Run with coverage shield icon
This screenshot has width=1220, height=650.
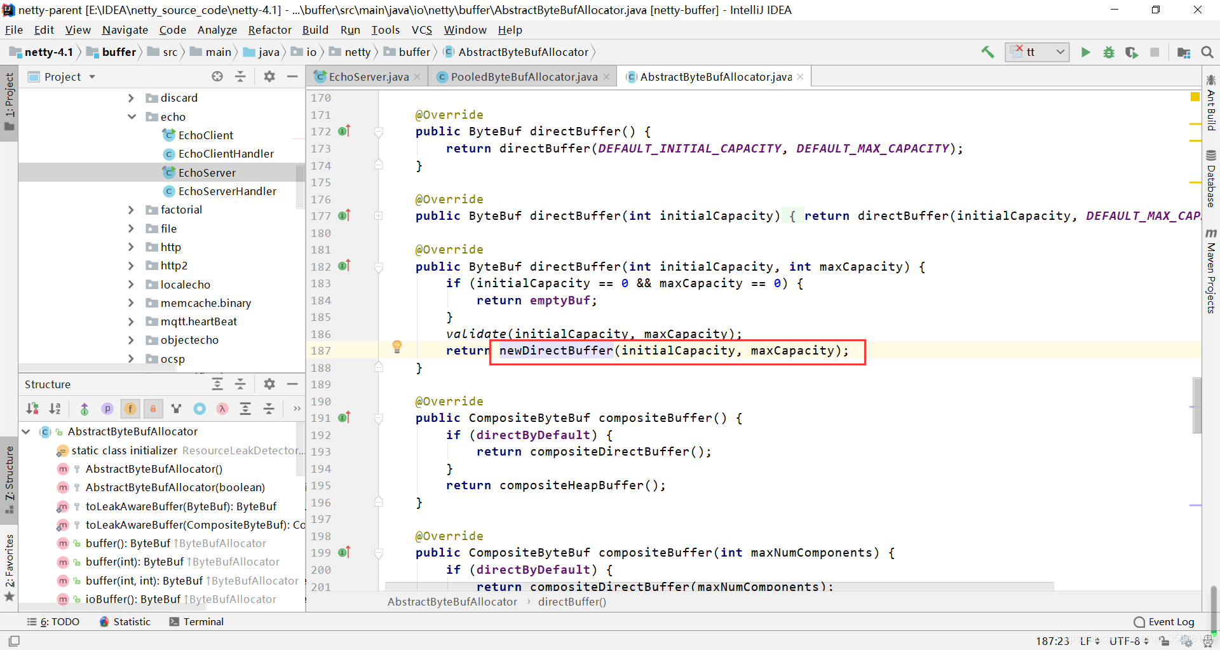(1132, 52)
